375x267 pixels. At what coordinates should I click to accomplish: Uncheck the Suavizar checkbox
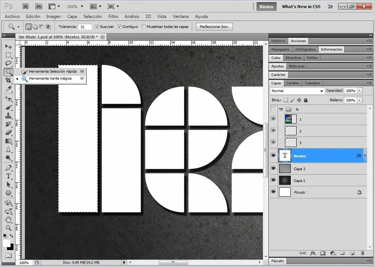(97, 27)
